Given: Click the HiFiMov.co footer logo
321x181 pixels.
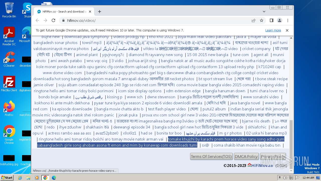Looking at the screenshot, I should 260,165.
